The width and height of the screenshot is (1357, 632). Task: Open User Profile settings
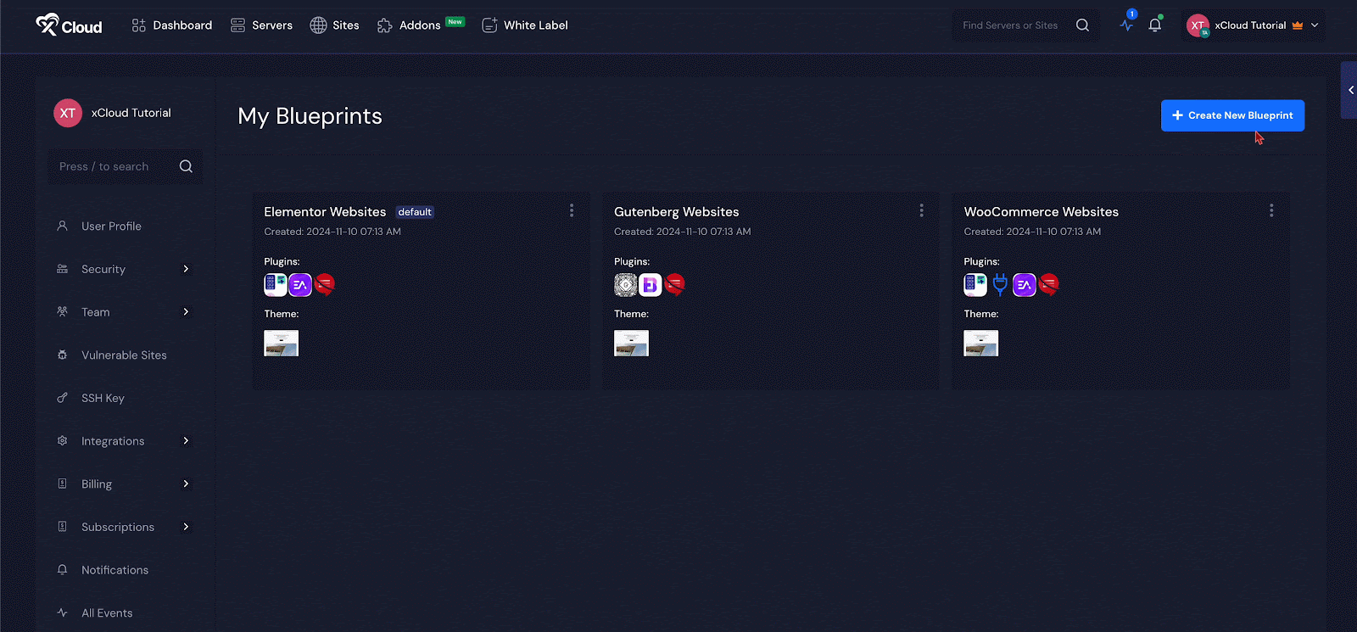pos(111,227)
